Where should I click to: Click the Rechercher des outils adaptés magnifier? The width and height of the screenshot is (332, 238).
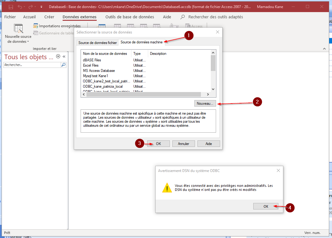(183, 17)
